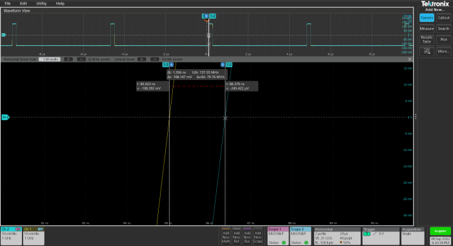Close the zoom view panel
453x246 pixels.
point(410,59)
